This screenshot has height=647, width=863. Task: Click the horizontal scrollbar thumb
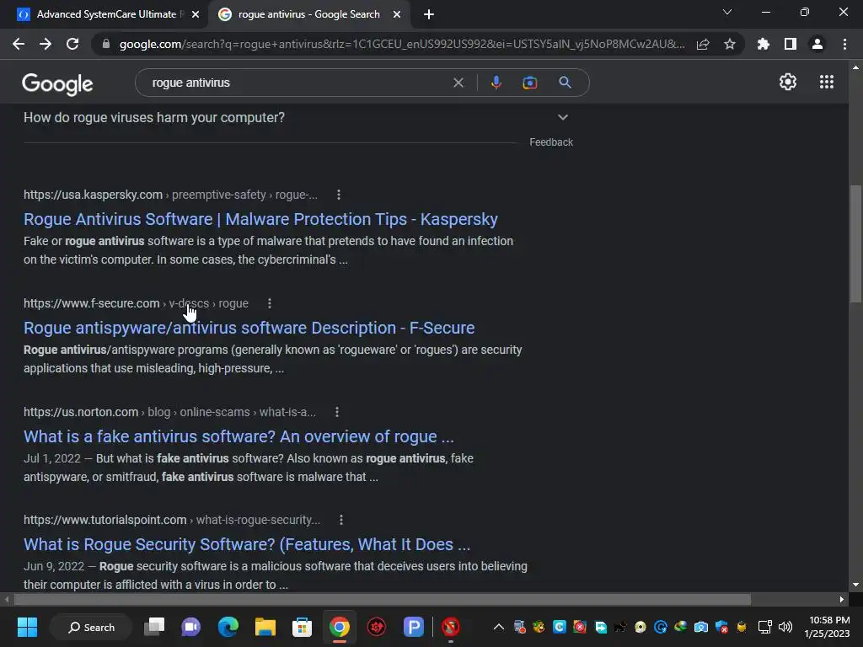tap(382, 599)
